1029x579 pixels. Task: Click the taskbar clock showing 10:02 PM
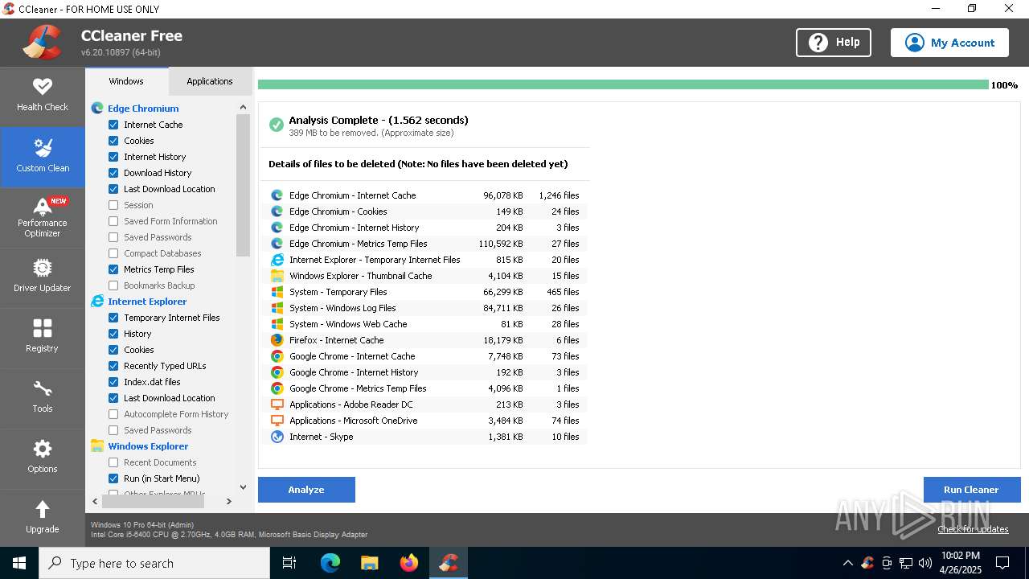pos(960,563)
